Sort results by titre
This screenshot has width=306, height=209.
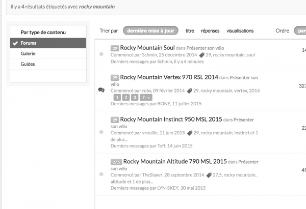click(190, 31)
